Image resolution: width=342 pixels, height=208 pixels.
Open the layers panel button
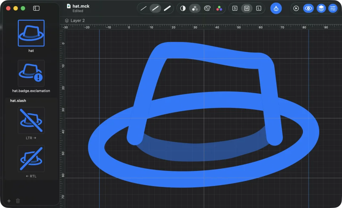[321, 9]
